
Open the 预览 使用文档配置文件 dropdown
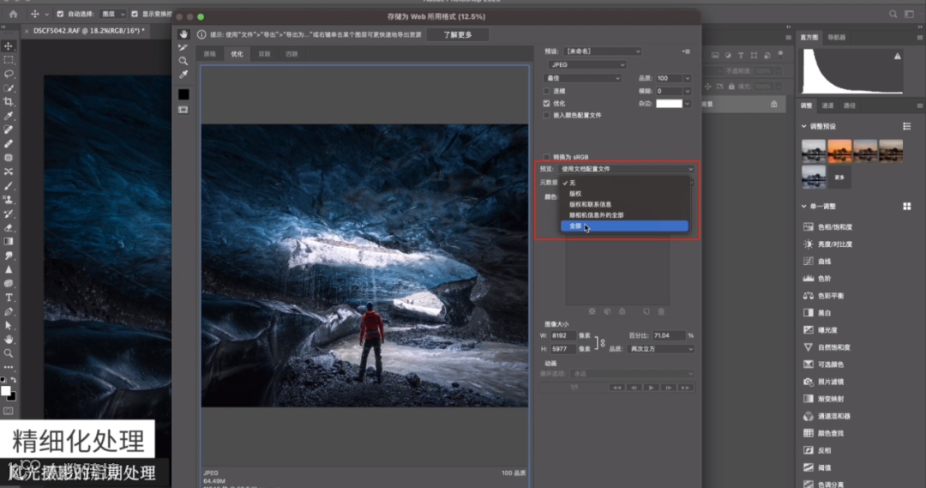point(626,169)
